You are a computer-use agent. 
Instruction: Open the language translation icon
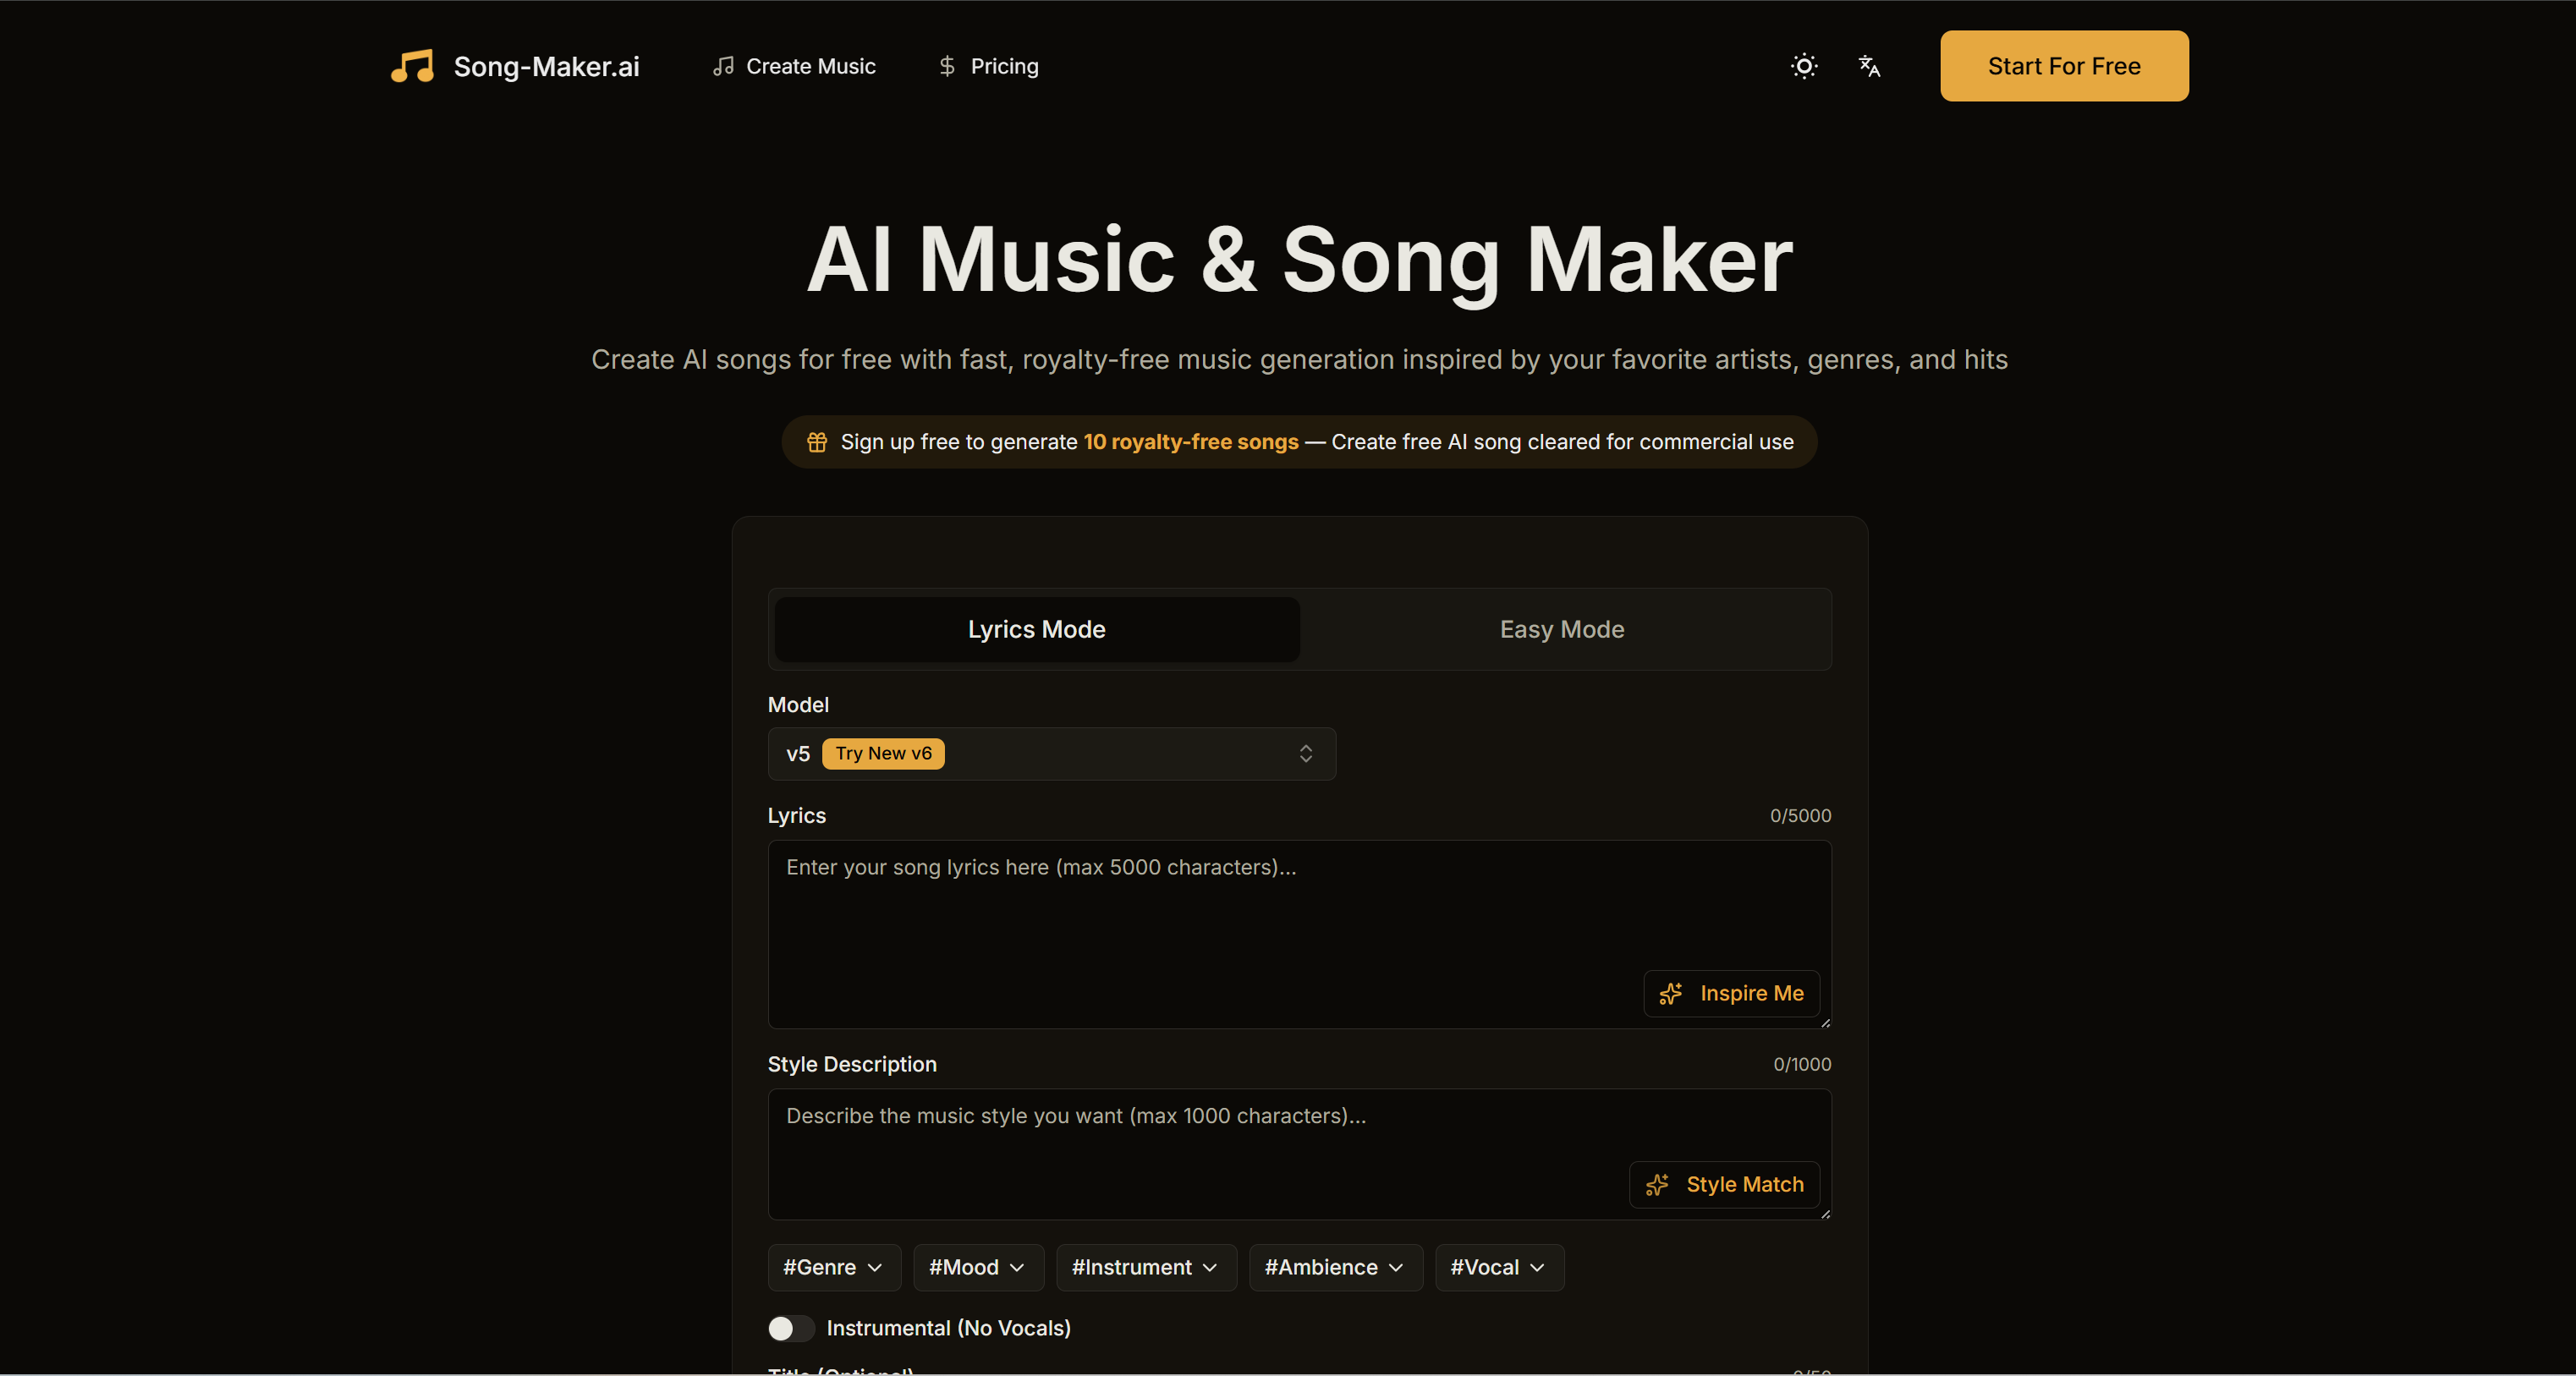pos(1869,66)
